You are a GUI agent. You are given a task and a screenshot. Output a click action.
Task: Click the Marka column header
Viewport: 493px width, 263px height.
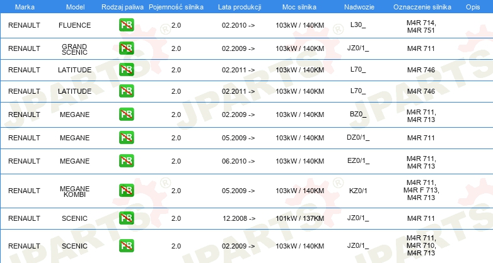[x=25, y=7]
